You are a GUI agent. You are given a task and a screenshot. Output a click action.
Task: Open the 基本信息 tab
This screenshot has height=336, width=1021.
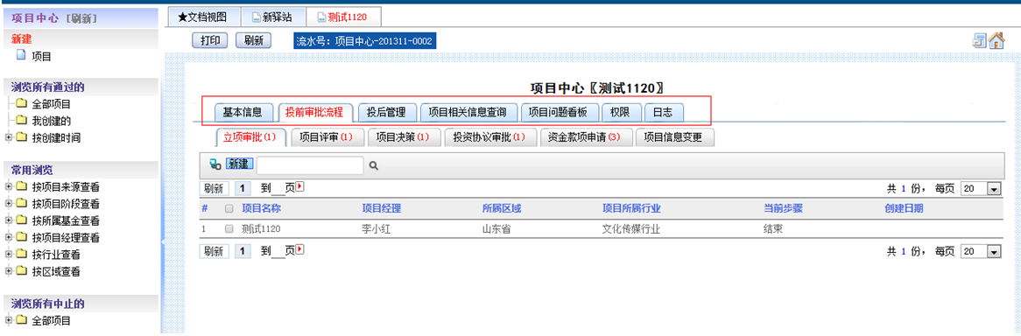click(x=243, y=112)
